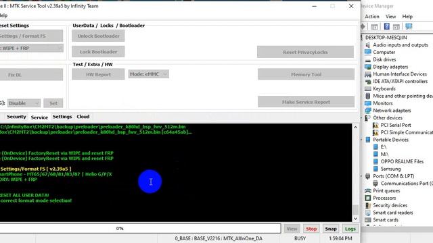Image resolution: width=433 pixels, height=243 pixels.
Task: Click the device icon beside OPPO REALME Files
Action: pyautogui.click(x=375, y=161)
